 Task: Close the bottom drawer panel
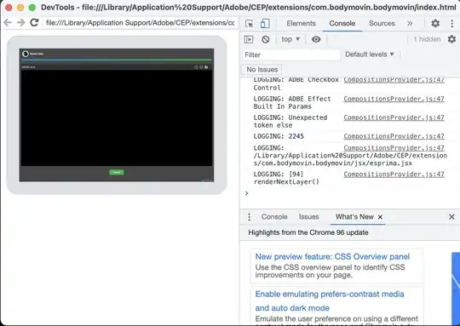(x=451, y=217)
